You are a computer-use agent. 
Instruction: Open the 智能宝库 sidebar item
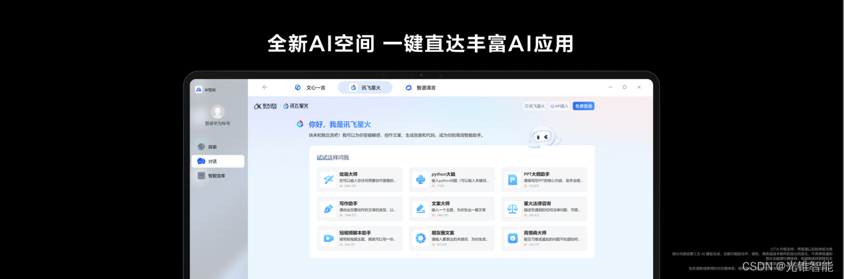tap(217, 176)
